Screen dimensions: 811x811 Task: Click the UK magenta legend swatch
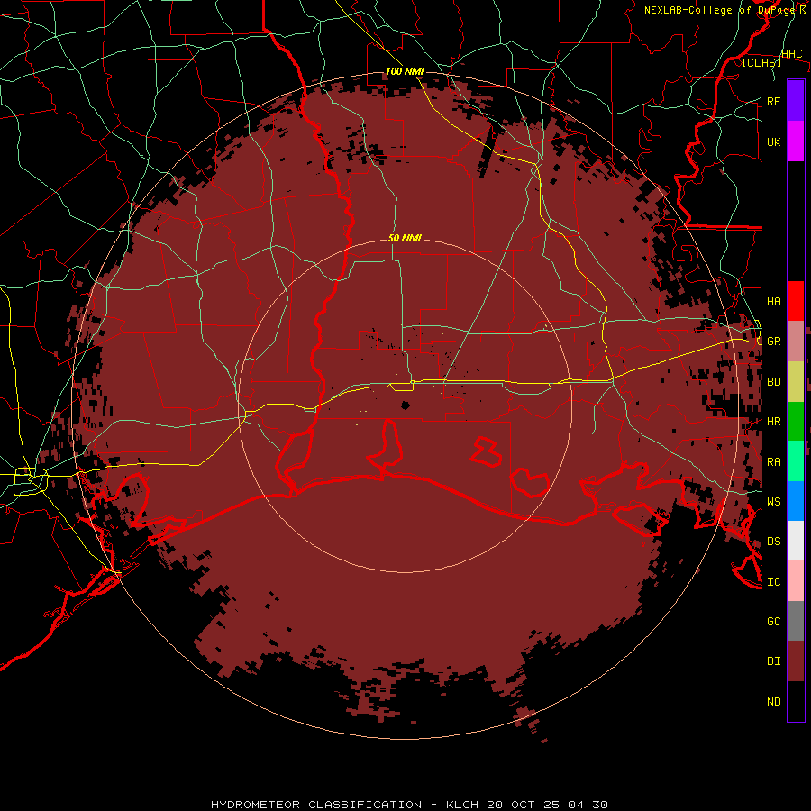[x=796, y=141]
